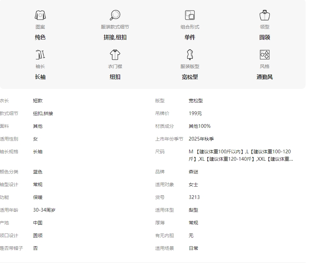
Task: Select the 2025年秋季 season value
Action: tap(201, 139)
